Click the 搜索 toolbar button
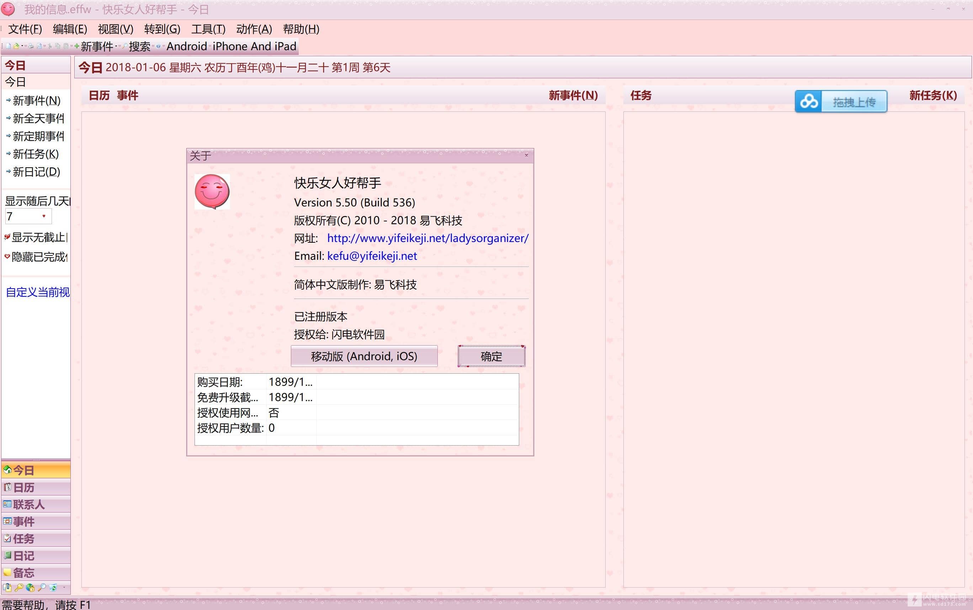The height and width of the screenshot is (610, 973). point(137,46)
